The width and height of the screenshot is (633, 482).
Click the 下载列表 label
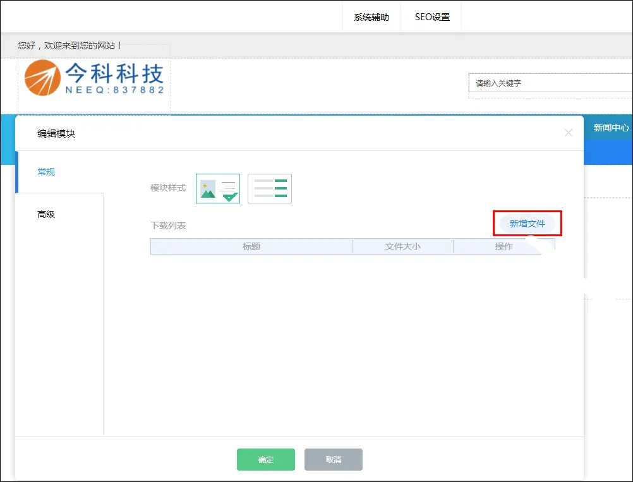tap(168, 226)
